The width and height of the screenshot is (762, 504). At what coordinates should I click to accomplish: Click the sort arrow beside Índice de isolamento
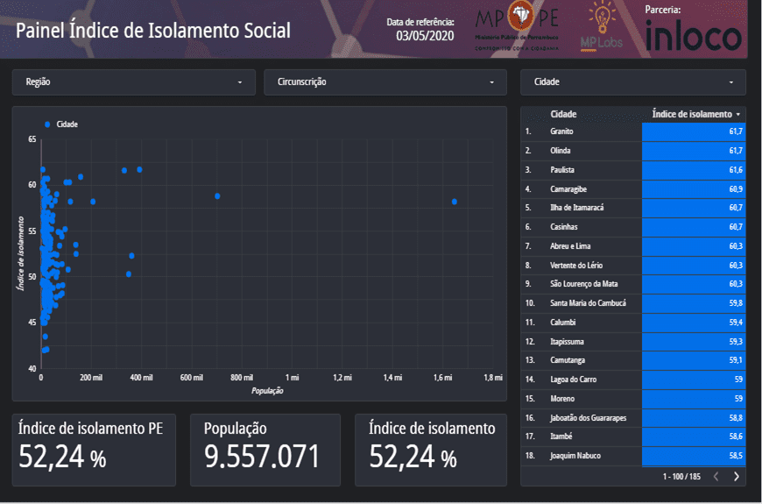pyautogui.click(x=738, y=115)
